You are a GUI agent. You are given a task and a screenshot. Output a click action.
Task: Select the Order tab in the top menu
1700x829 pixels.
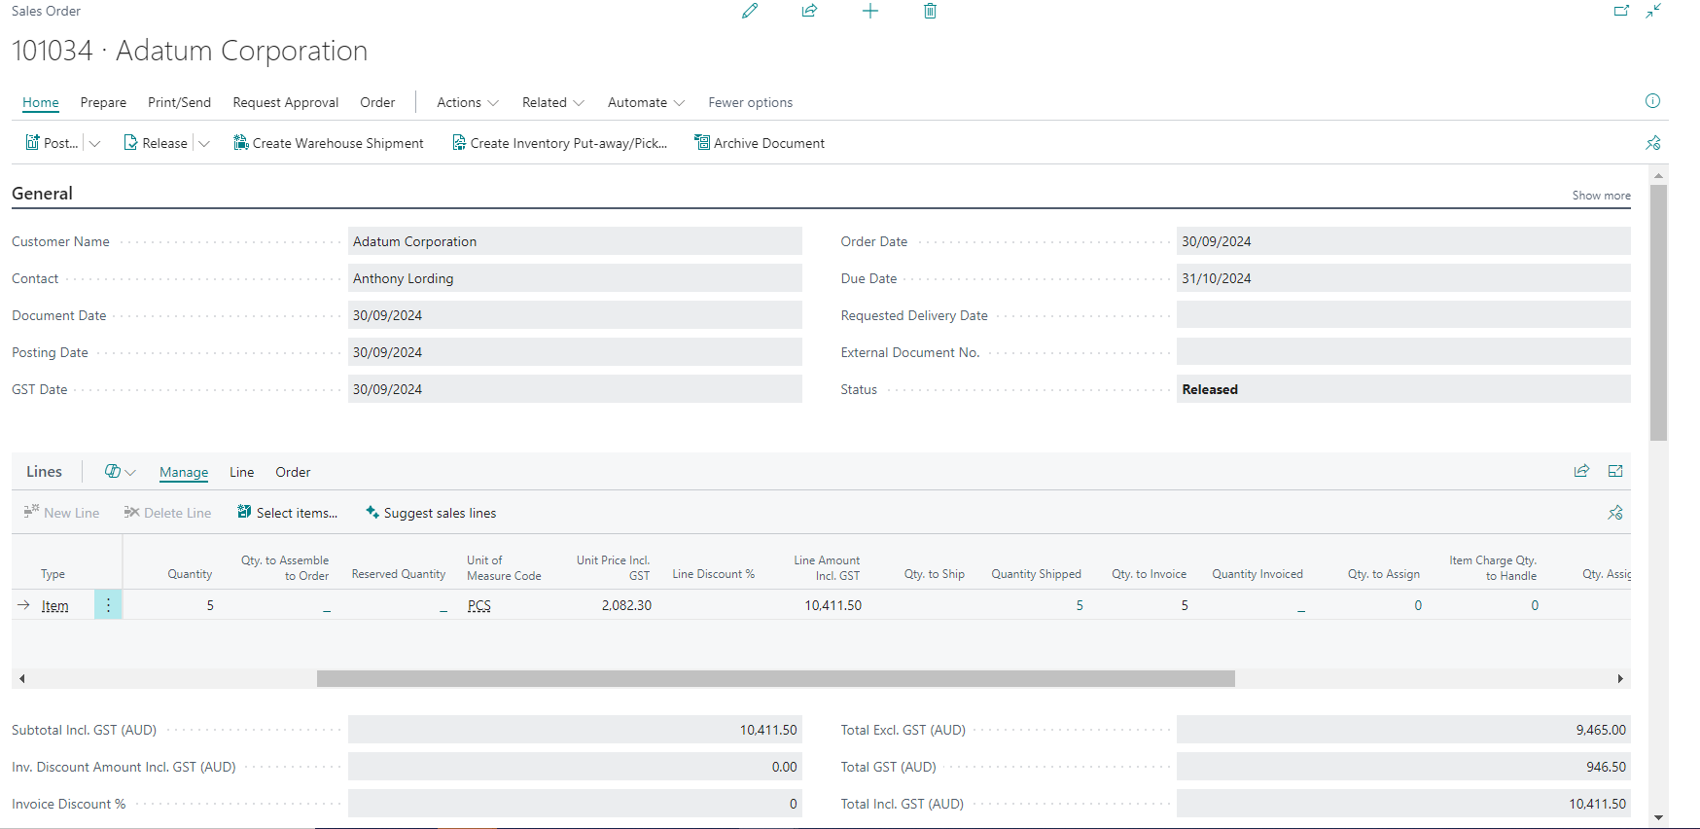(x=377, y=102)
